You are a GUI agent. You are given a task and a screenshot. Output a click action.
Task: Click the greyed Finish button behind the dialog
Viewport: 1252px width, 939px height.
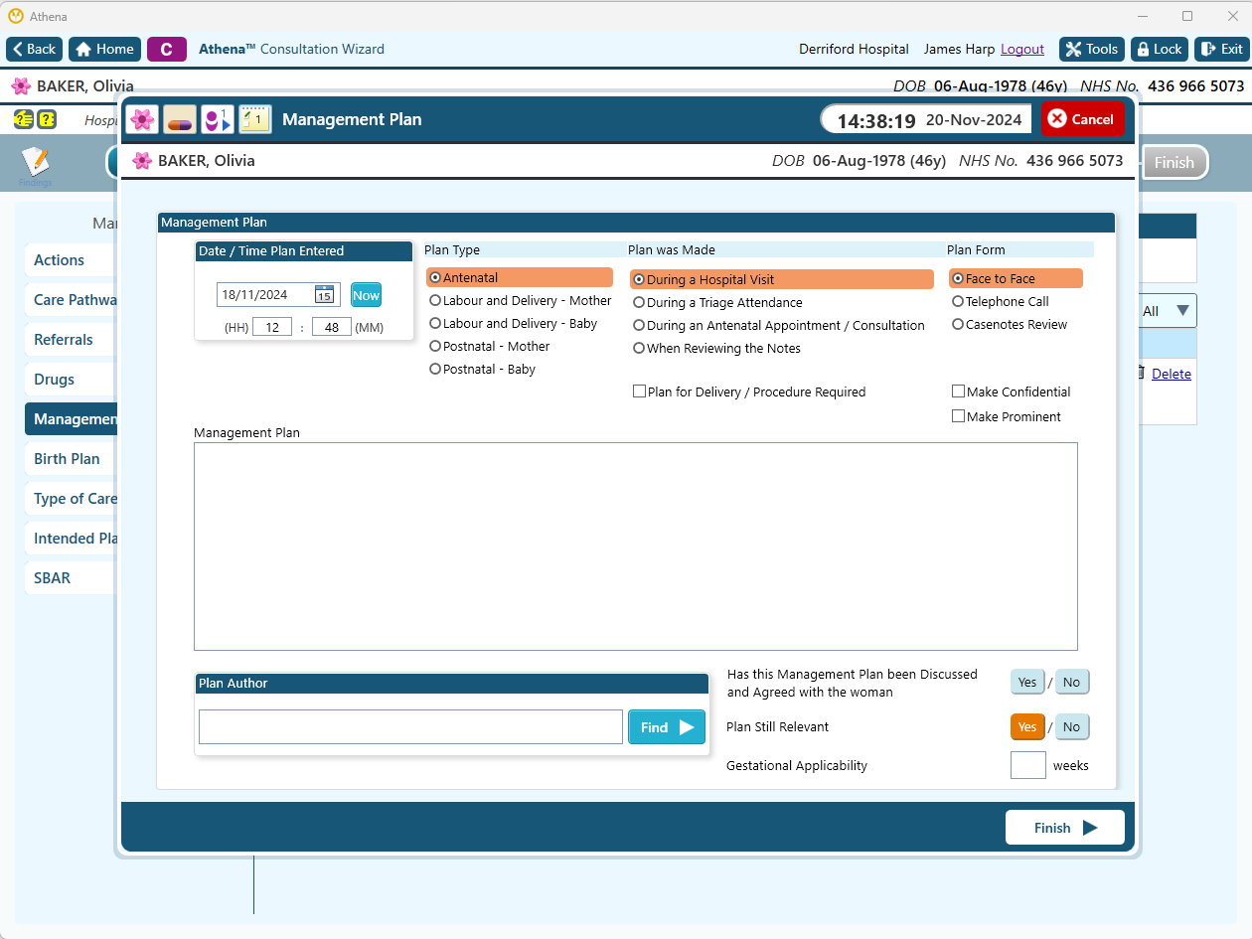[x=1174, y=163]
